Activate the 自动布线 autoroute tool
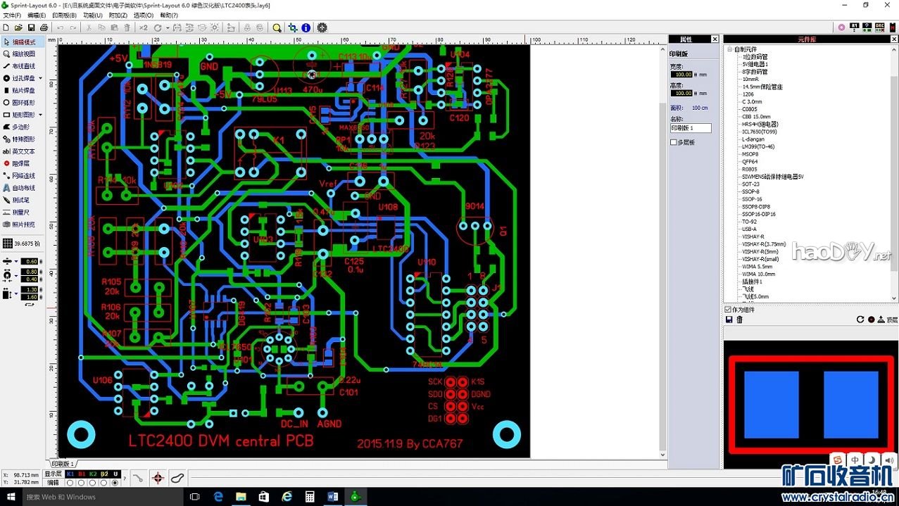Viewport: 899px width, 506px height. 23,188
